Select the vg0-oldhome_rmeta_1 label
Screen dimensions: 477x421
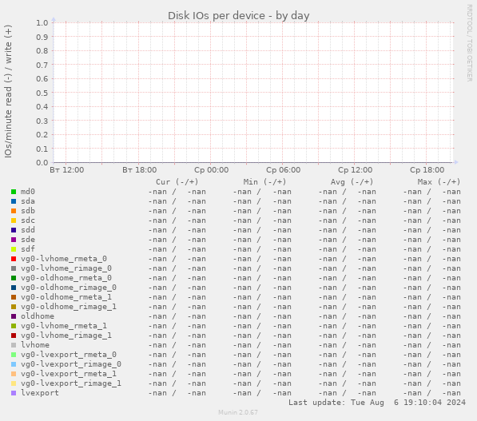coord(66,297)
